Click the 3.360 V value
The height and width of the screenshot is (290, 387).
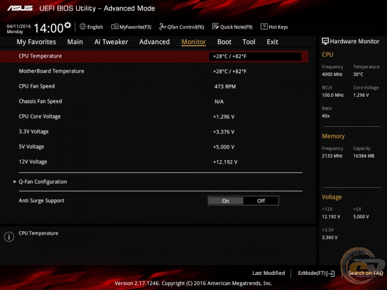[x=330, y=237]
